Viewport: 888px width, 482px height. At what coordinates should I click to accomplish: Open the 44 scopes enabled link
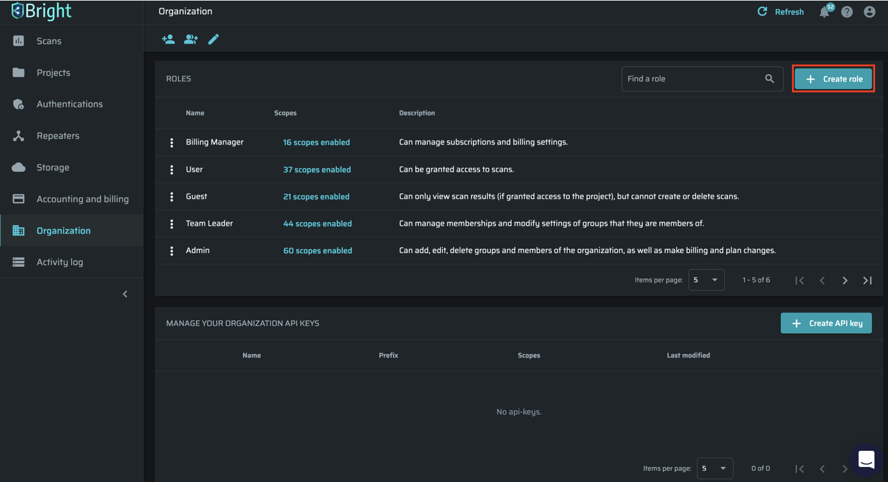coord(318,224)
